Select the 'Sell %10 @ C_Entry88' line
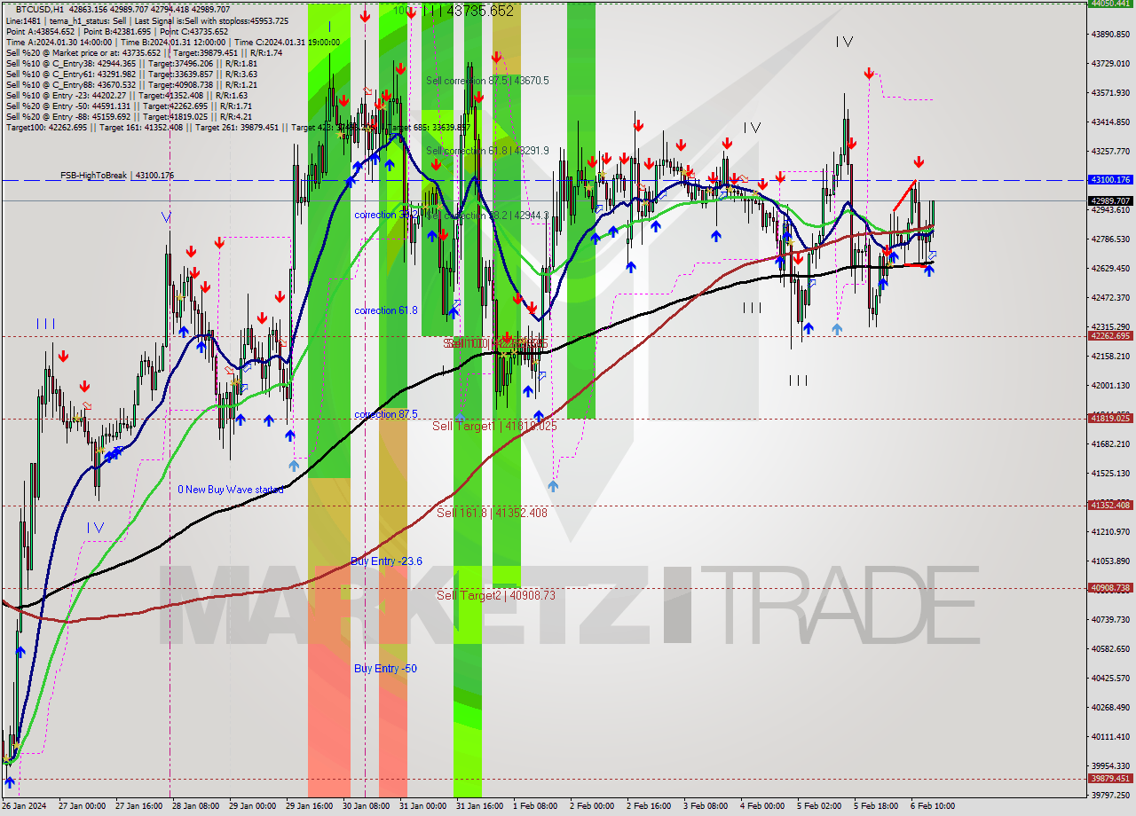This screenshot has height=816, width=1136. coord(131,85)
